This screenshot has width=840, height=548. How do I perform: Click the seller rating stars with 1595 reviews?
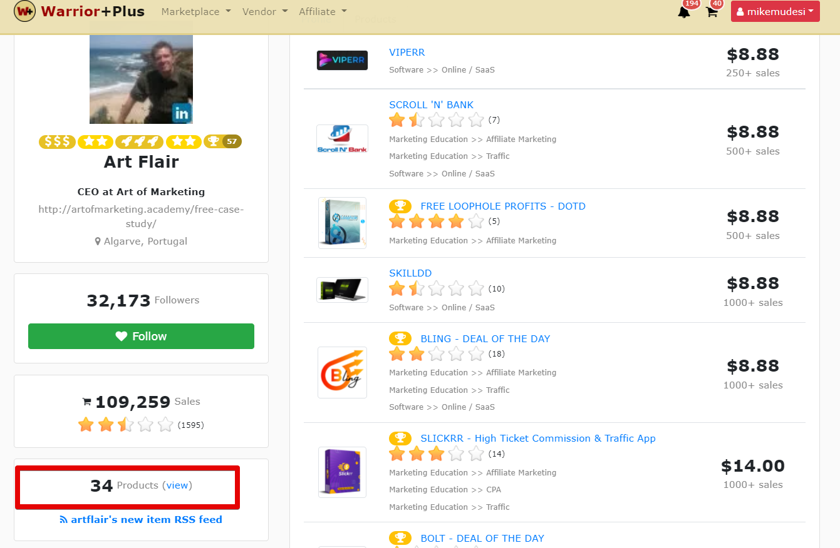[126, 425]
